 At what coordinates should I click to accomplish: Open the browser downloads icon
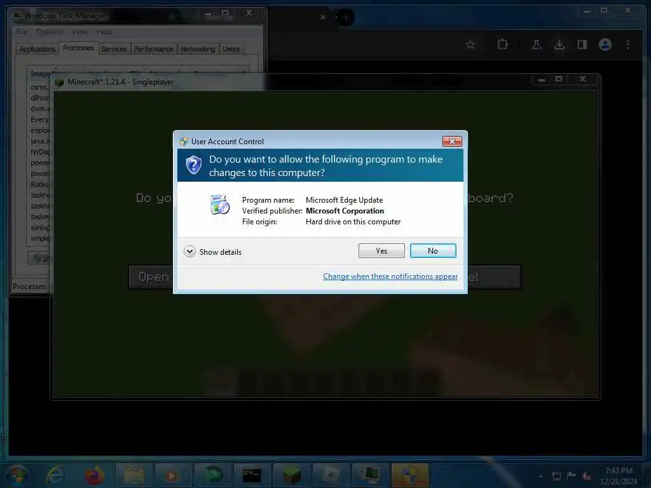point(559,44)
